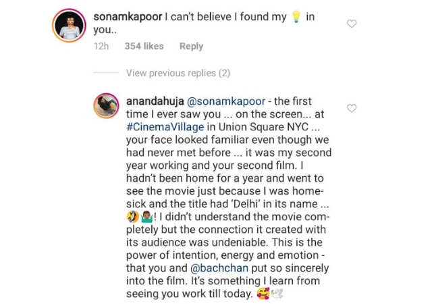Open the @sonamkapoor mention in the reply
432x304 pixels.
click(226, 101)
